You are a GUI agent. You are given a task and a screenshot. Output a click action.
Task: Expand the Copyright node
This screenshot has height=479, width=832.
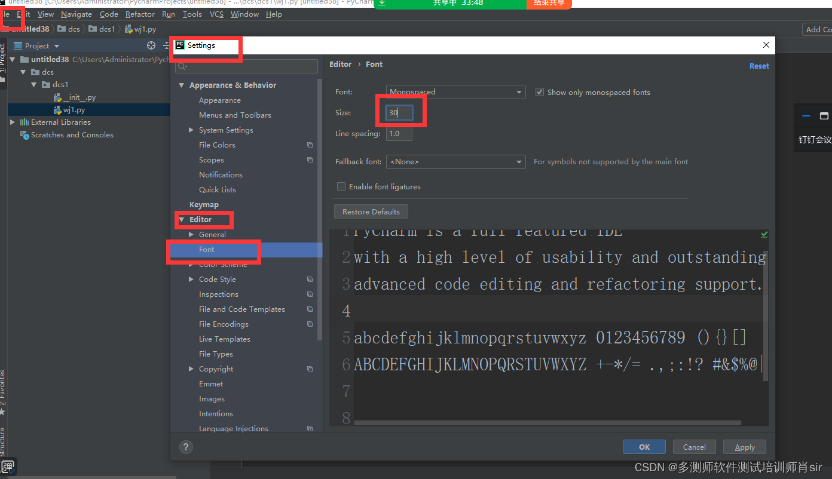[x=191, y=369]
